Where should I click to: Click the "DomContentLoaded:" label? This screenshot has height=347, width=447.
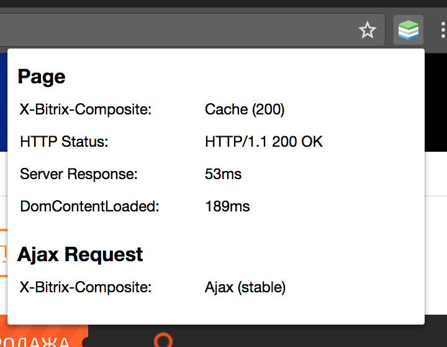pyautogui.click(x=89, y=206)
